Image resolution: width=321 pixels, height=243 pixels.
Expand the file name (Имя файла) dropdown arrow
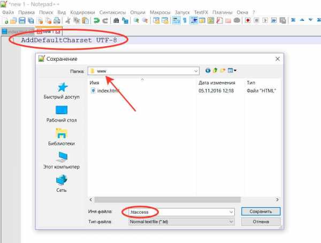click(231, 212)
